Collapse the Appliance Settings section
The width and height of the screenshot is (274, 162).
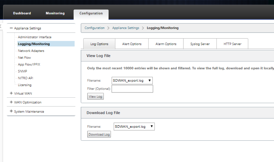pos(11,28)
